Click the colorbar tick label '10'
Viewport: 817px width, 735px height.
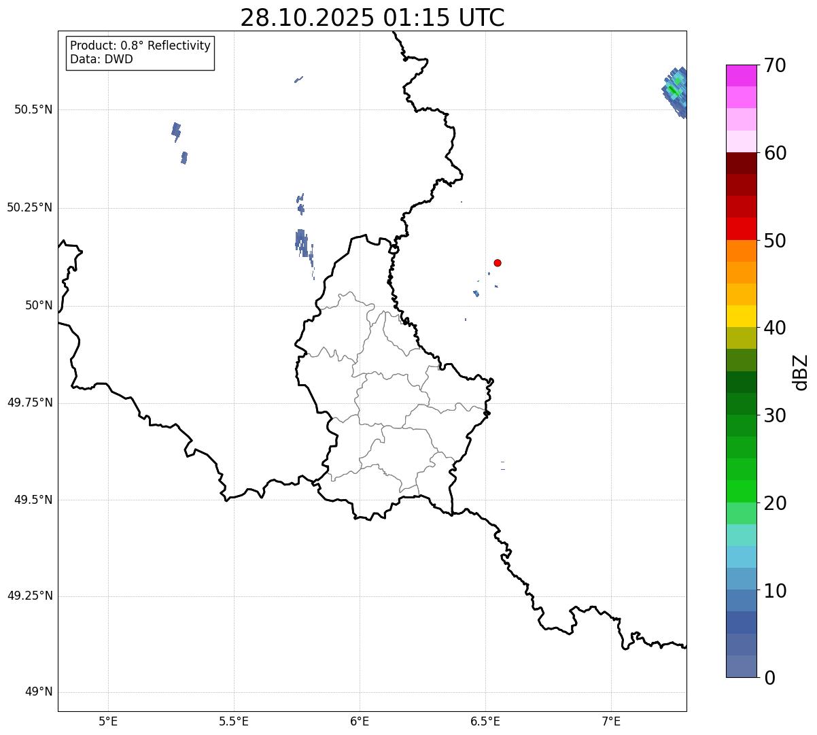click(x=774, y=592)
